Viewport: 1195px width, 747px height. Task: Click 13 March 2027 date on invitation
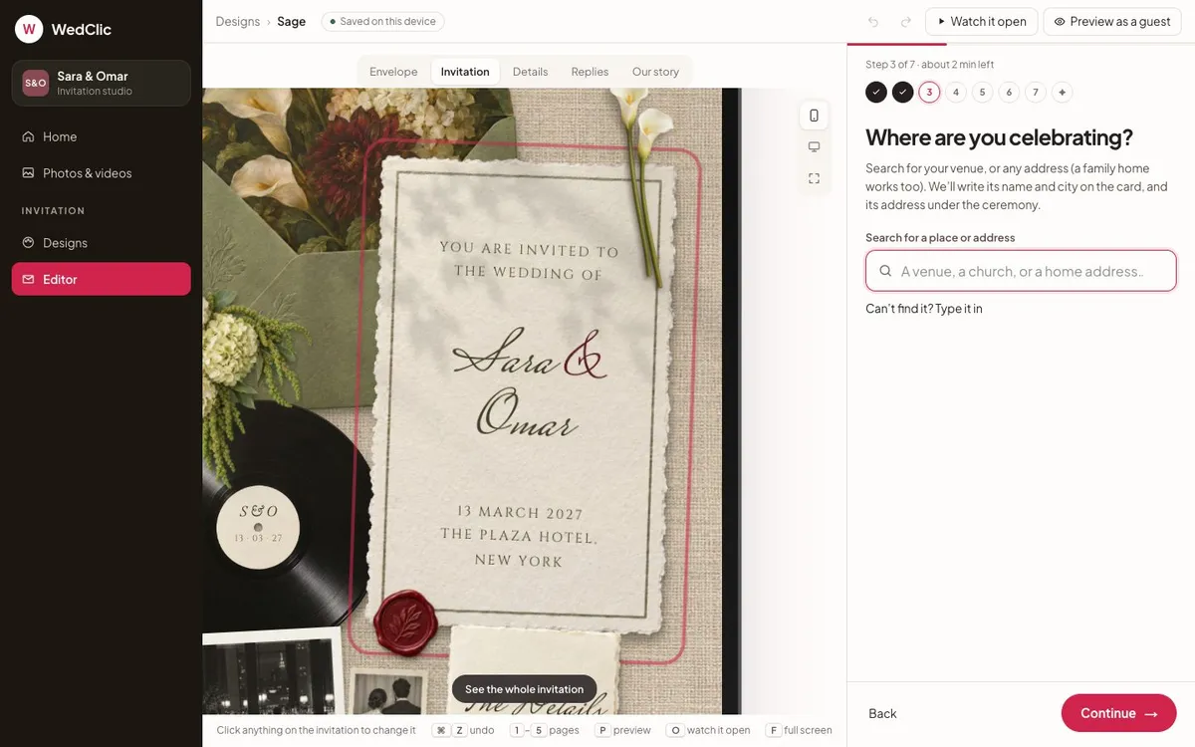[x=519, y=512]
